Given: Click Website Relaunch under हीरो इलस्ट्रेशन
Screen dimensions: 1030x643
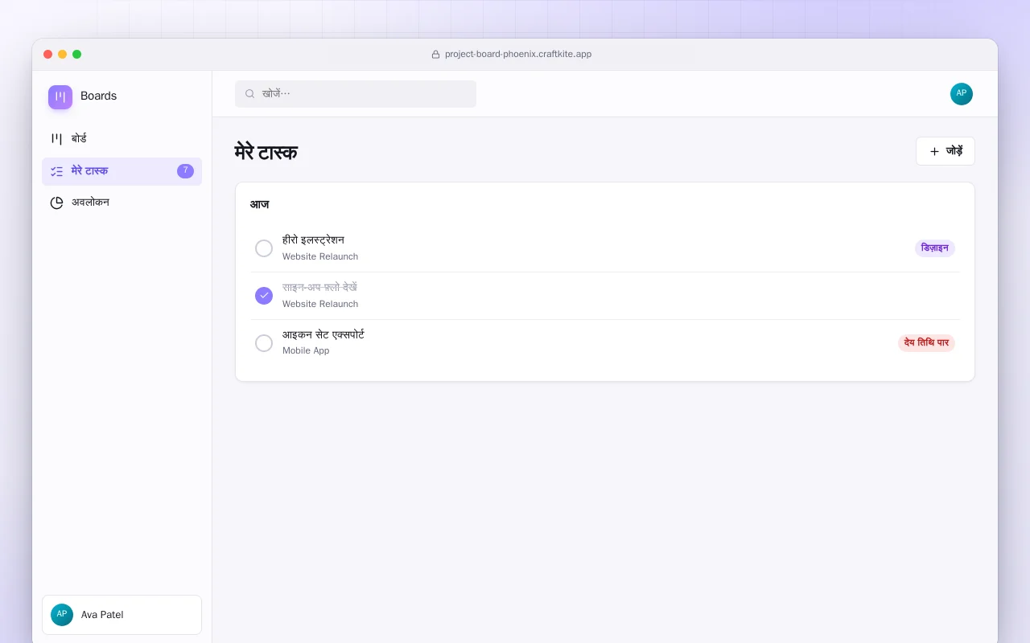Looking at the screenshot, I should tap(320, 256).
